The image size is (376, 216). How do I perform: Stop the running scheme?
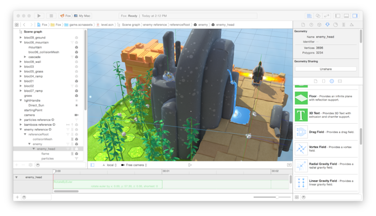[51, 16]
